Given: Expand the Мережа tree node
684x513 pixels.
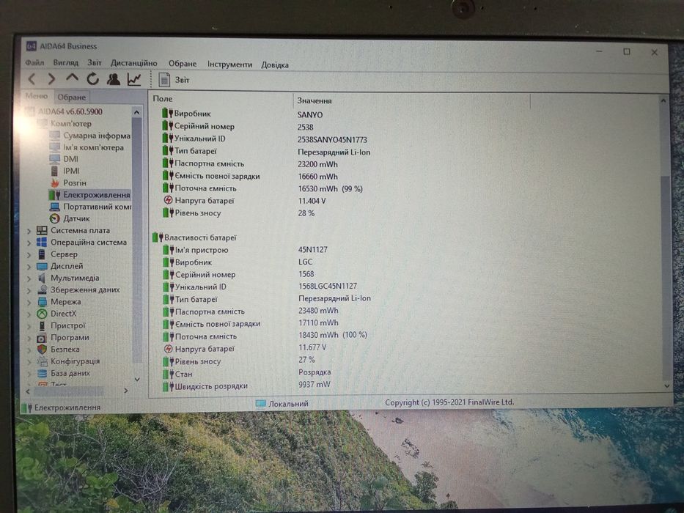Looking at the screenshot, I should tap(29, 302).
